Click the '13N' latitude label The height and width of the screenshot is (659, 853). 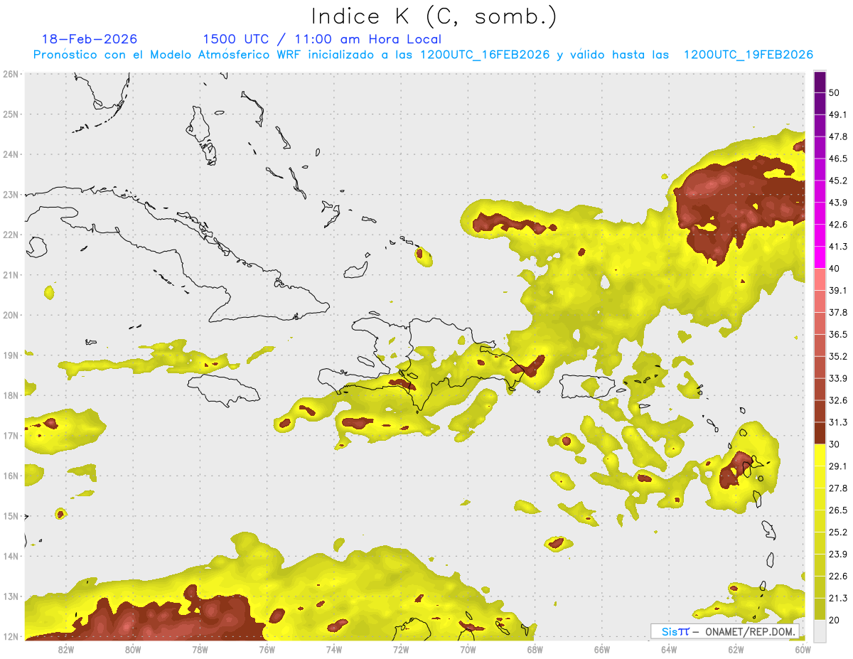pos(11,596)
